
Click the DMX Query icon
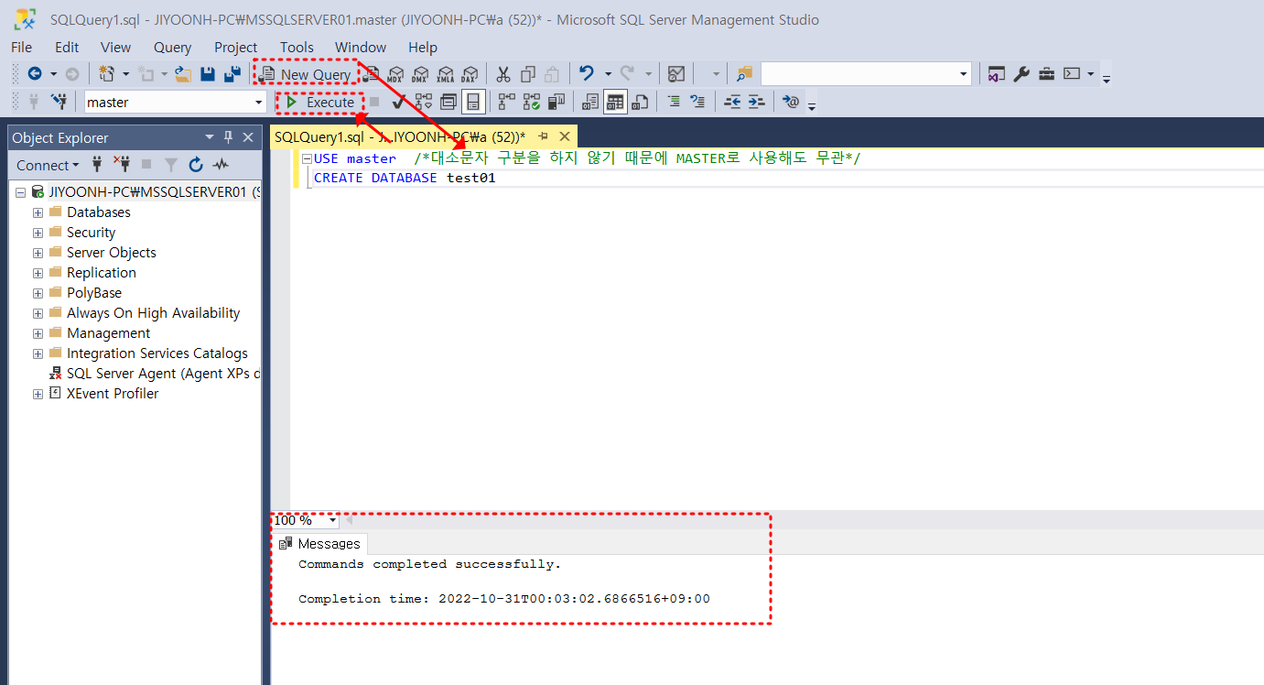[420, 74]
